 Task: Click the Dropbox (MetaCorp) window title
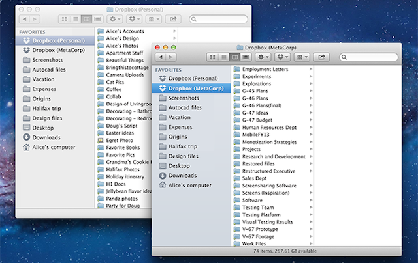tap(270, 48)
